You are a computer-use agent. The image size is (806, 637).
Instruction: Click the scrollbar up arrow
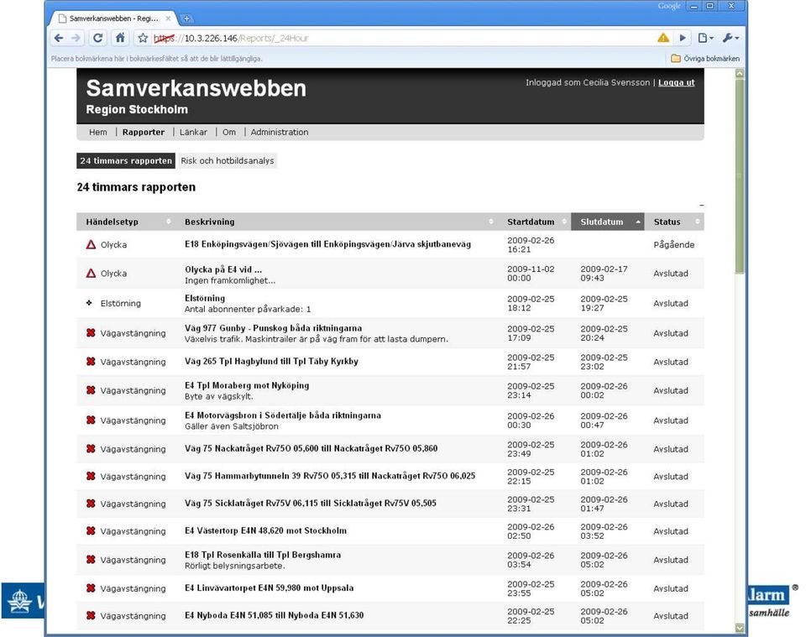coord(740,74)
